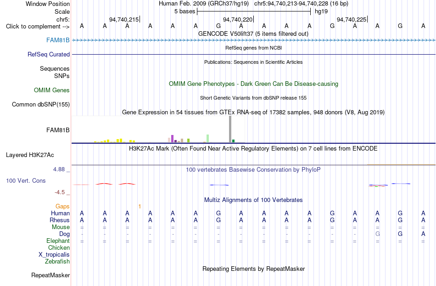Click 'Publications: Sequences in Scientific Articles' title
Viewport: 436px width, 286px height.
click(253, 62)
